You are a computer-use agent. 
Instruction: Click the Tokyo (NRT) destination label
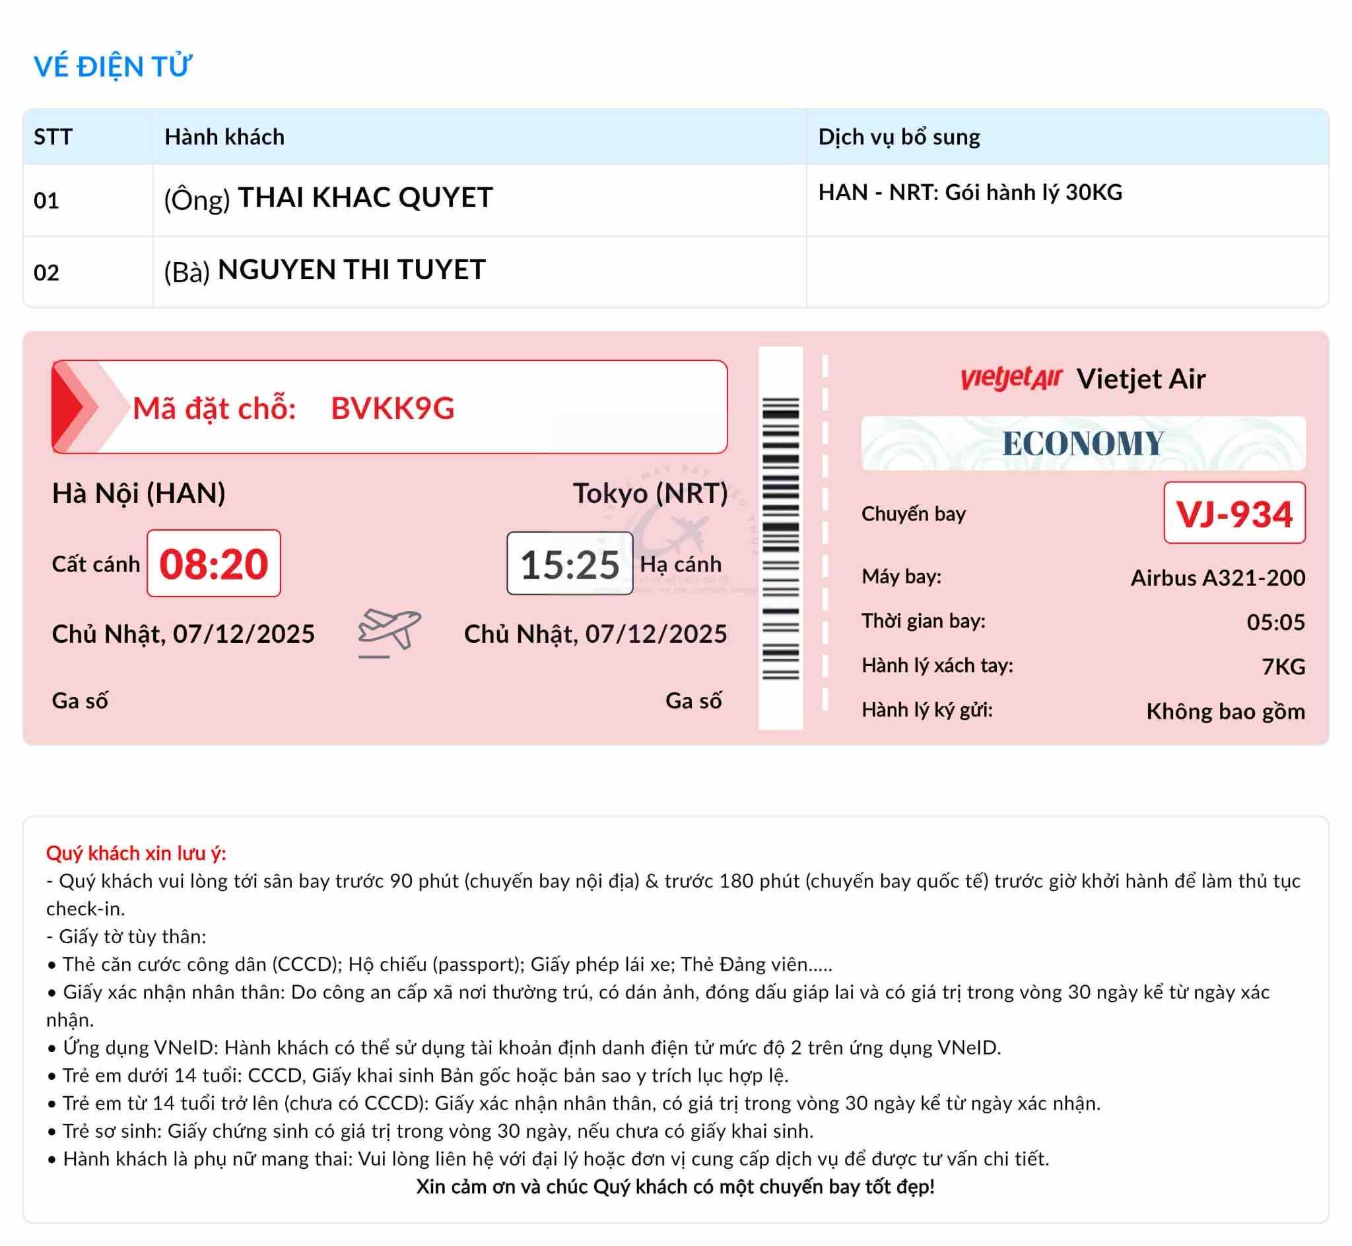point(650,493)
